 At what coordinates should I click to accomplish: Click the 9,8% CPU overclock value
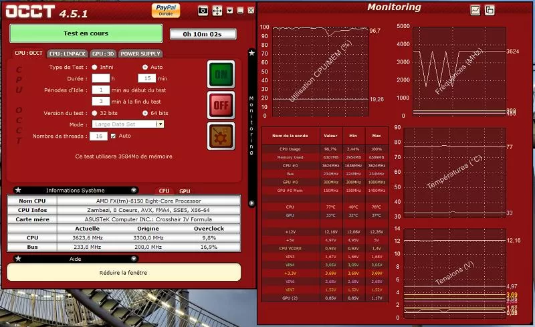[209, 238]
